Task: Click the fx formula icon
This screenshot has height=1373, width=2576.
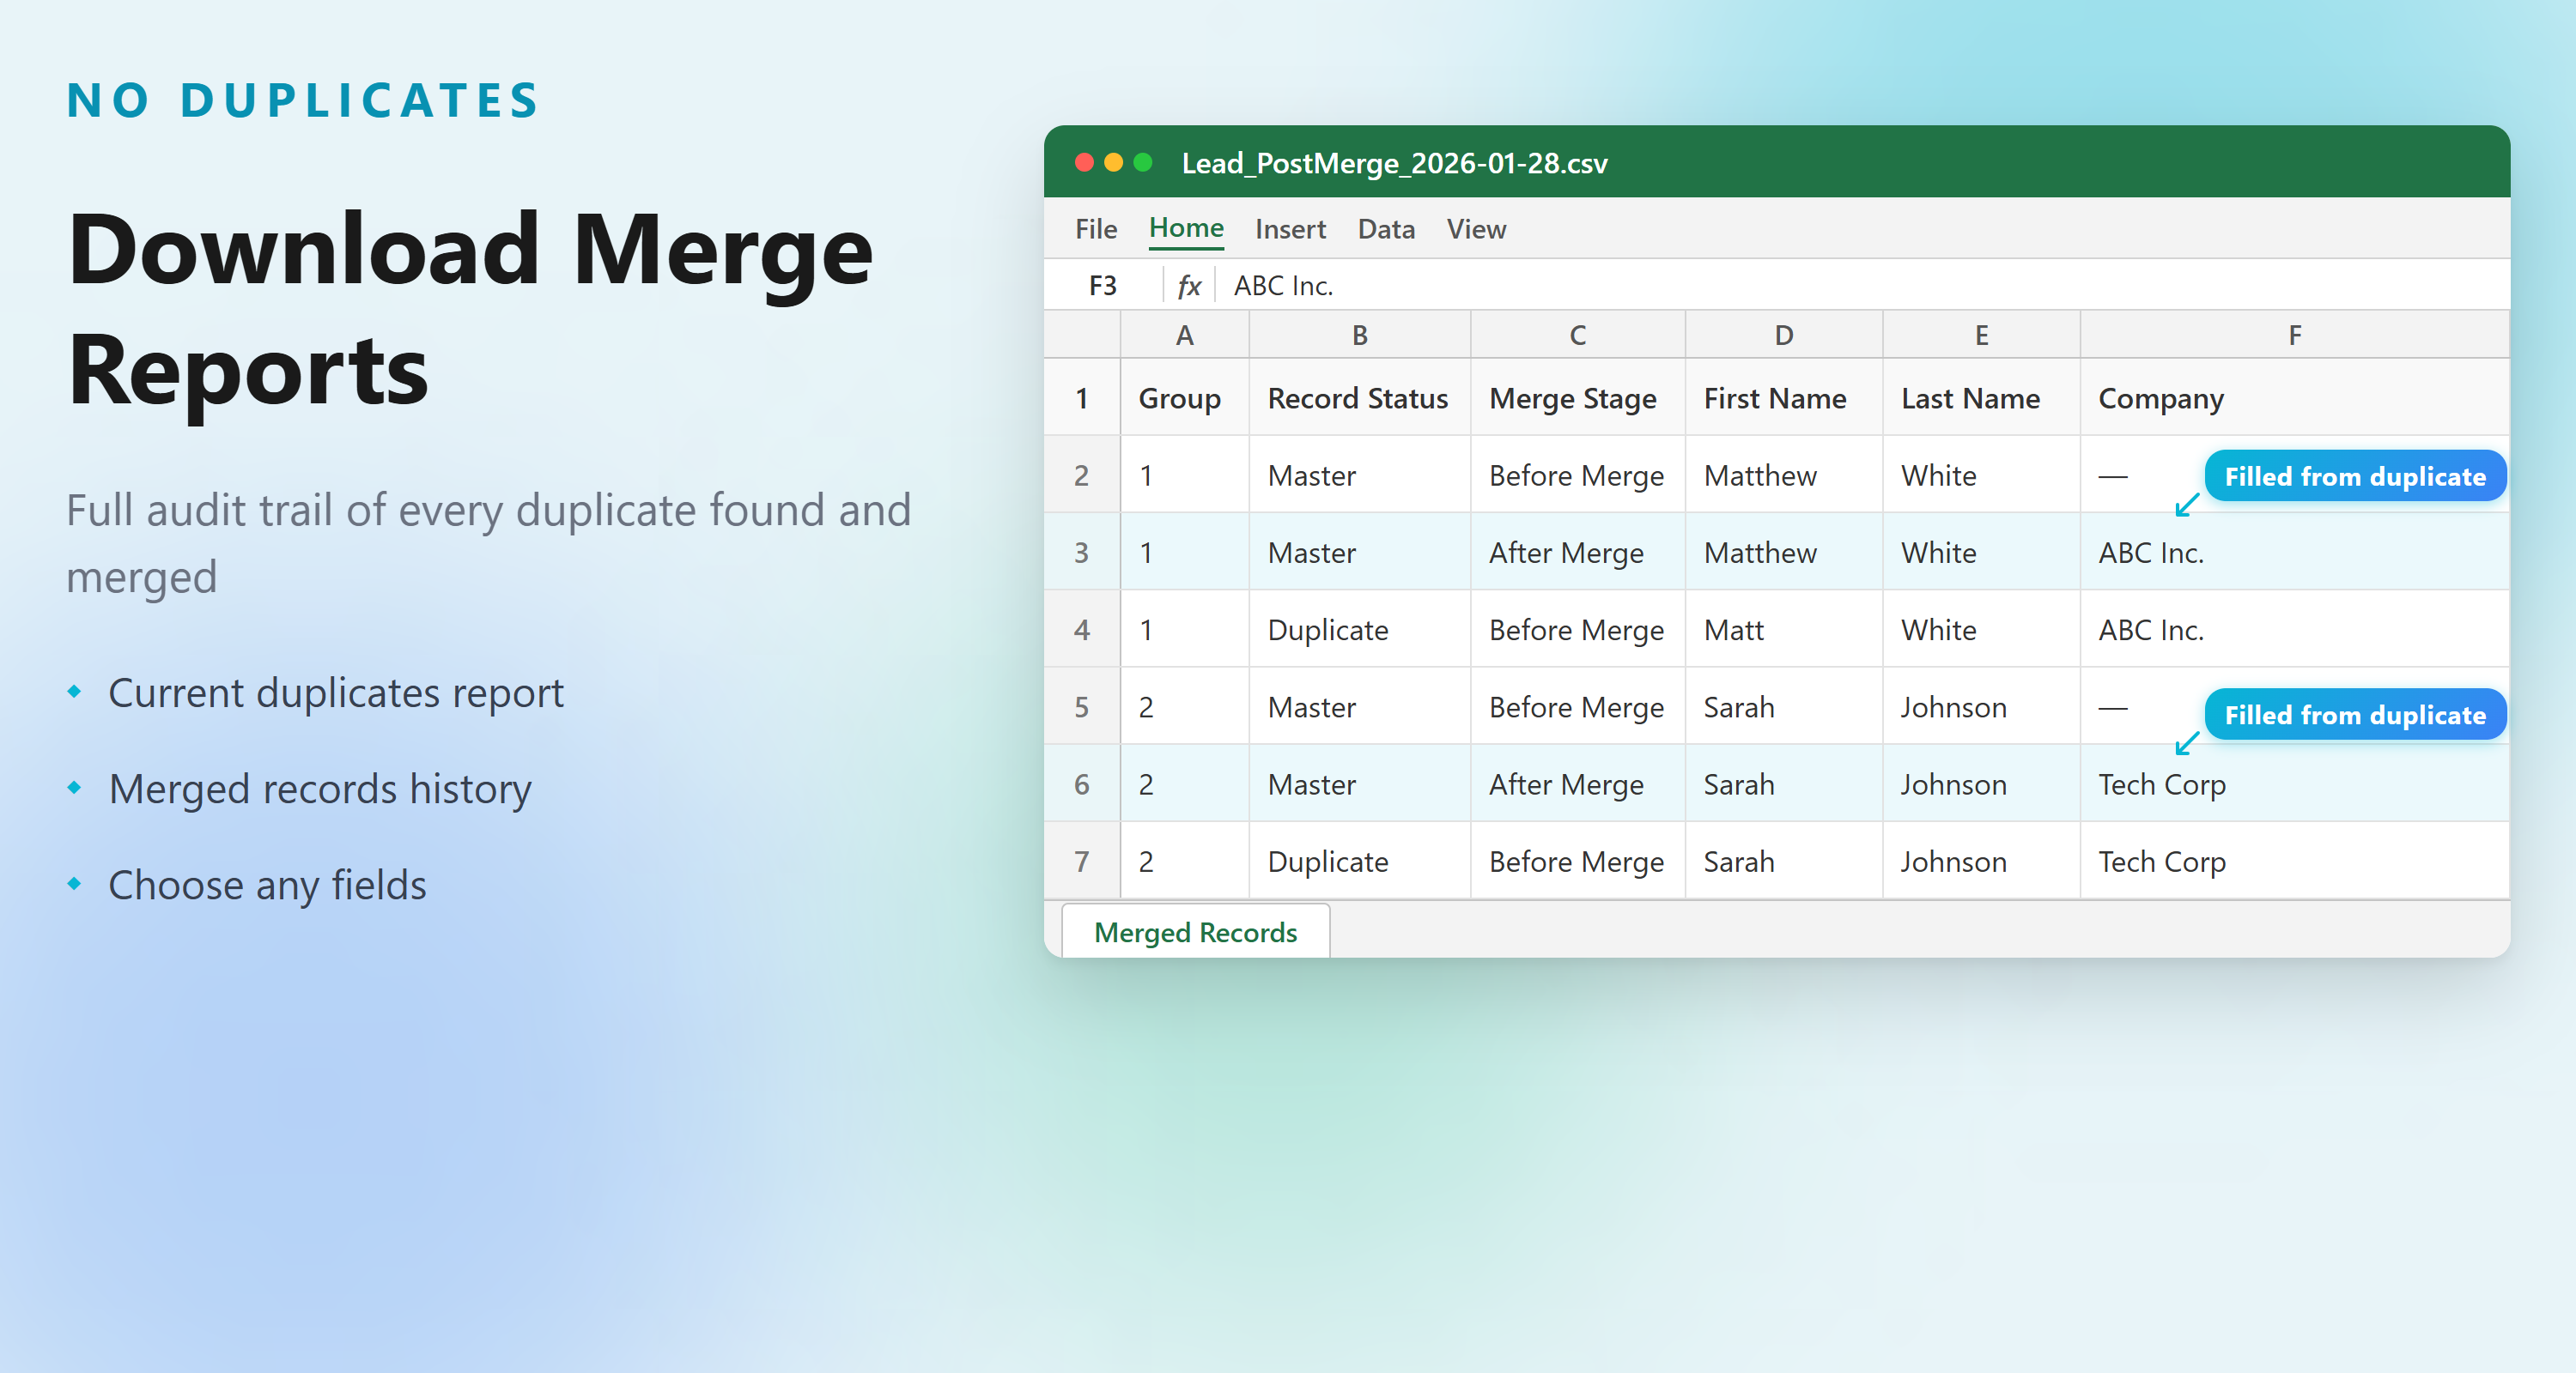Action: [1188, 287]
